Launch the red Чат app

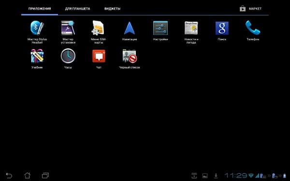tap(99, 59)
